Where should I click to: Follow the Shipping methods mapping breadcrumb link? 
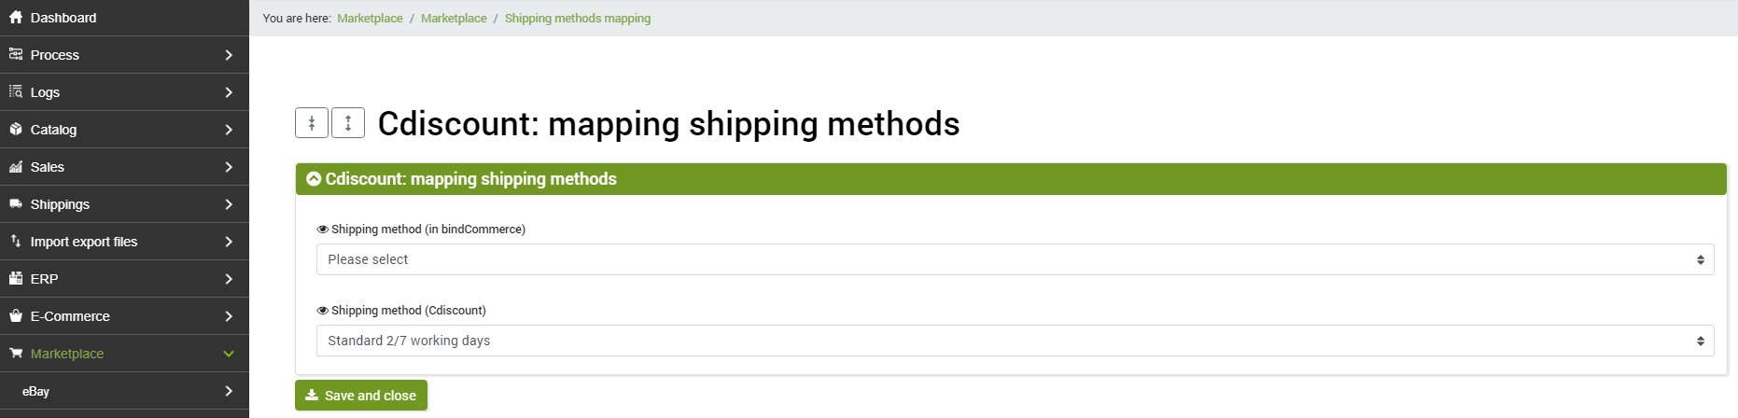tap(578, 18)
